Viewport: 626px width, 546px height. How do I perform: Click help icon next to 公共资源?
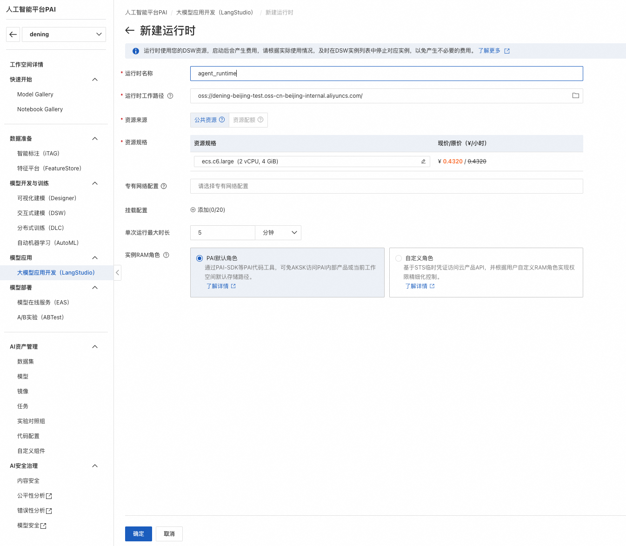222,120
